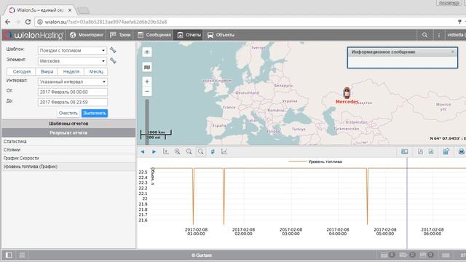
Task: Open the Мониторинг tab
Action: click(87, 35)
